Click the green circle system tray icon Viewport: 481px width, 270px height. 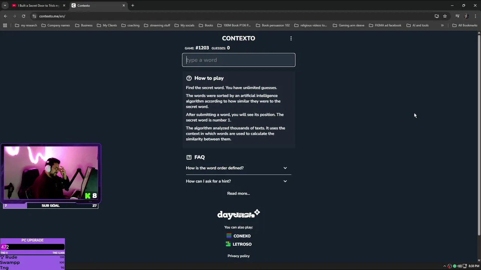coord(454,266)
